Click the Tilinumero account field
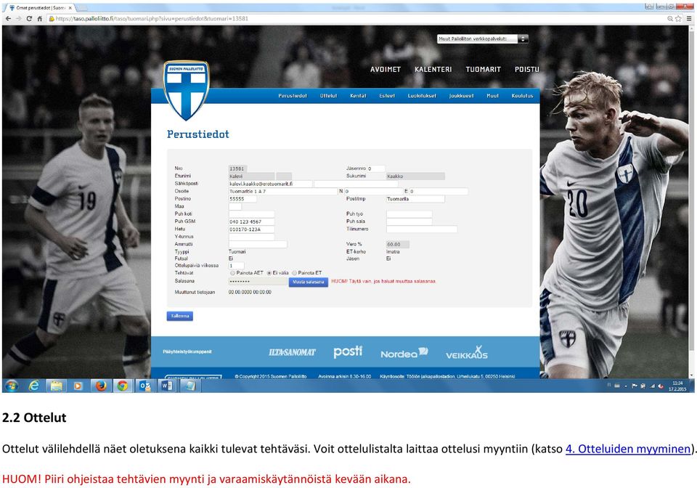 (422, 229)
